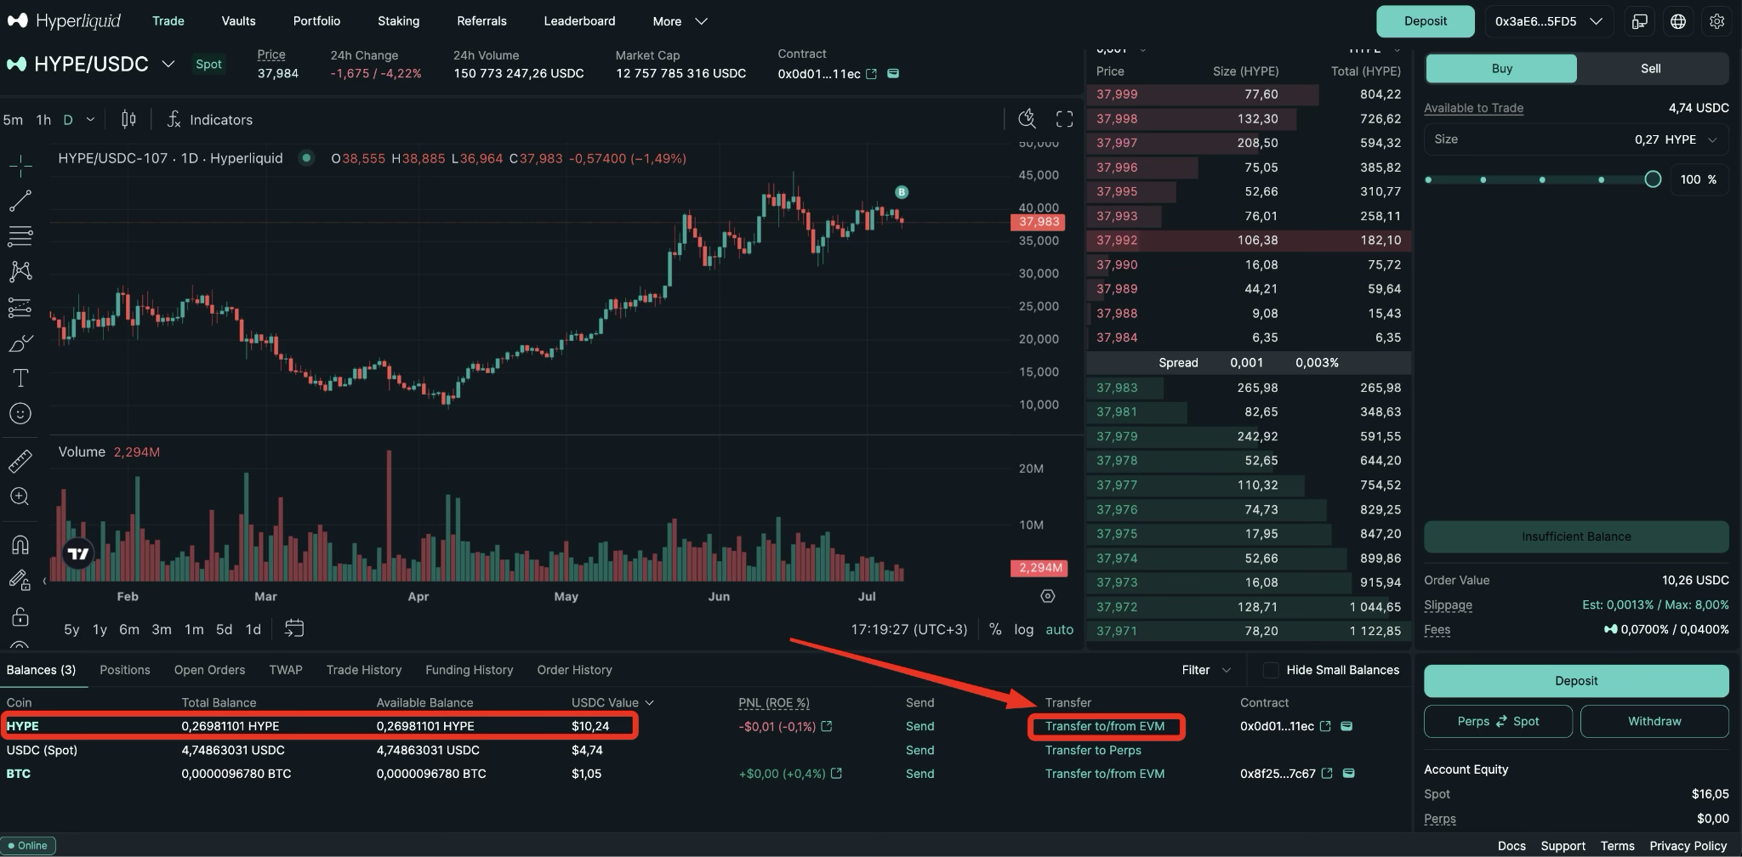Switch to the Trade History tab
Viewport: 1742px width, 857px height.
(x=363, y=670)
